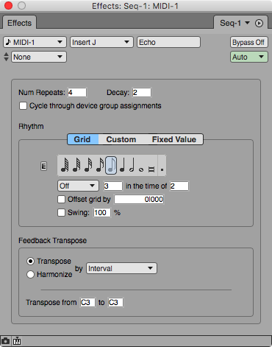Open the None preset dropdown

39,57
